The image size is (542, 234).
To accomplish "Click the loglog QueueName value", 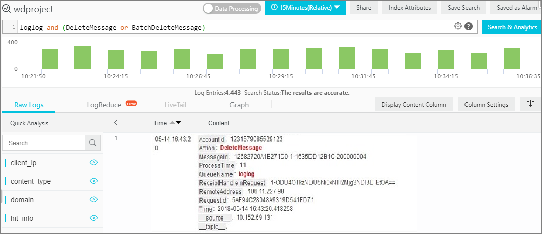I will click(246, 174).
